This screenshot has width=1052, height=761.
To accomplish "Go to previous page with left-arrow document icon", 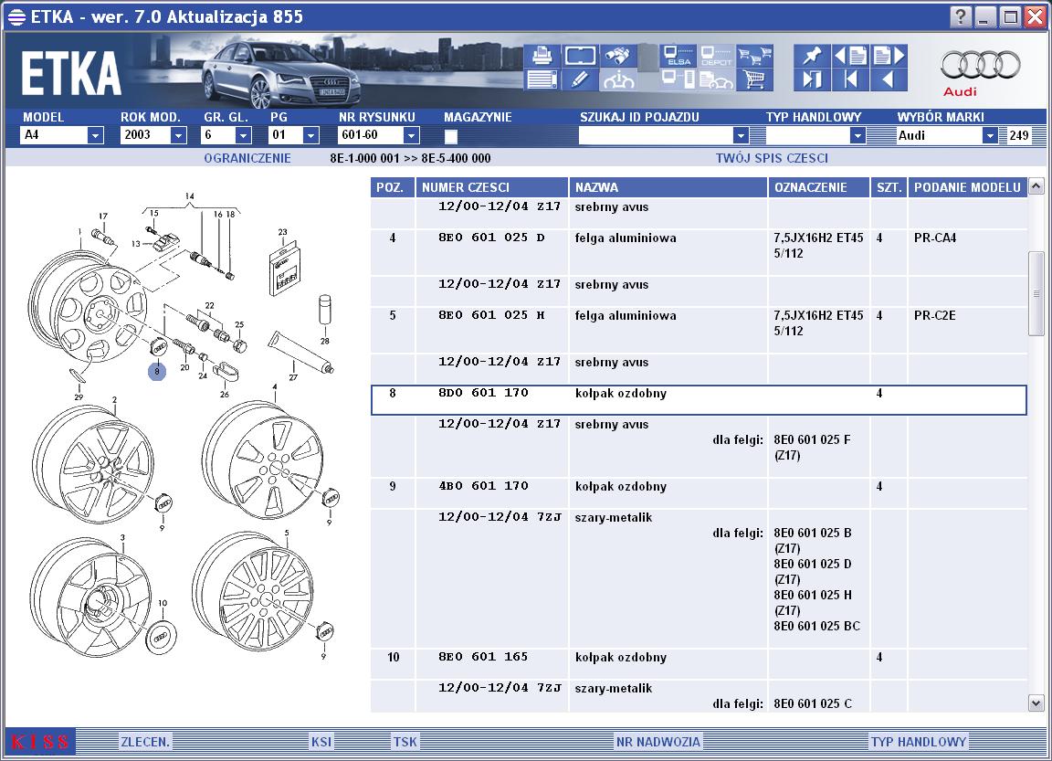I will [850, 56].
